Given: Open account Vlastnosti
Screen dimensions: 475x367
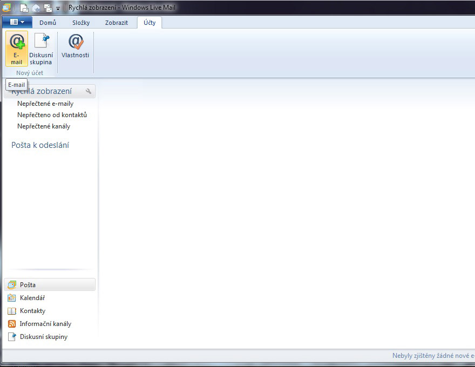Looking at the screenshot, I should [76, 47].
